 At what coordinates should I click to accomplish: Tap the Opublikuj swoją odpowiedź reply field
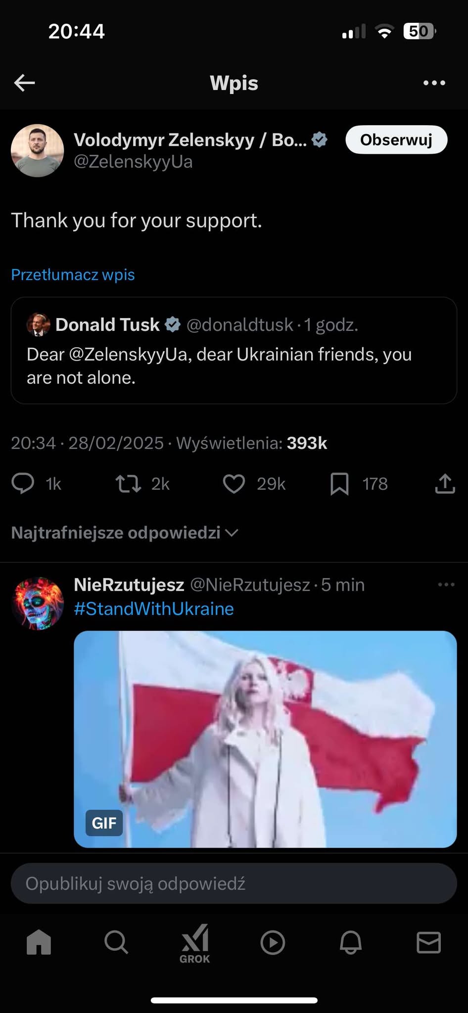(234, 883)
